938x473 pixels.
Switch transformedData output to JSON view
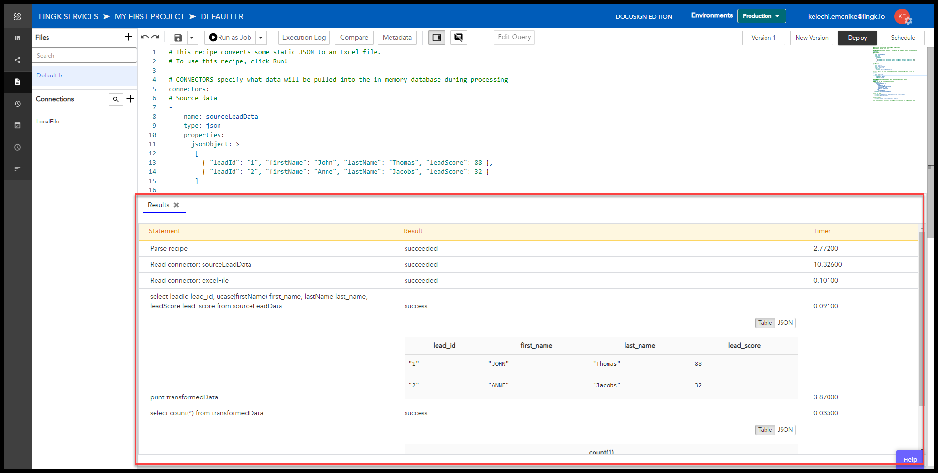785,323
